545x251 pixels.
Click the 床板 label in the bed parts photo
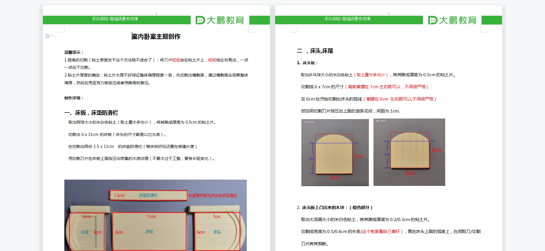[149, 232]
